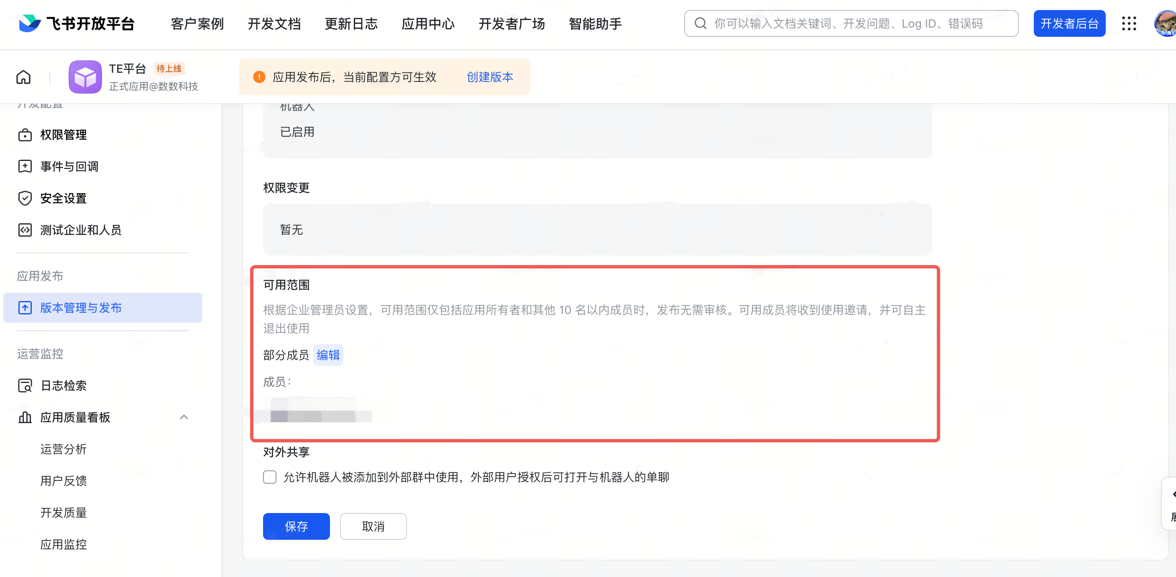Click the 应用质量看板 bar chart icon
Screen dimensions: 1176x577
25,417
